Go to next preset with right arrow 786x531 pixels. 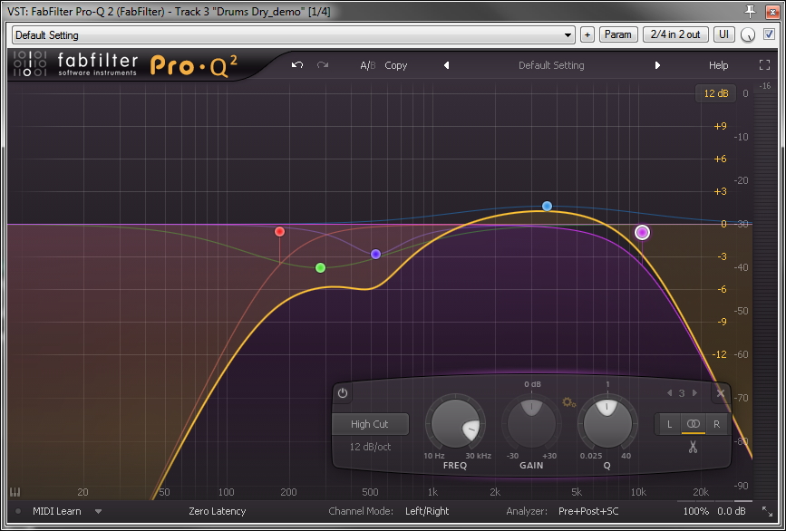(x=657, y=65)
